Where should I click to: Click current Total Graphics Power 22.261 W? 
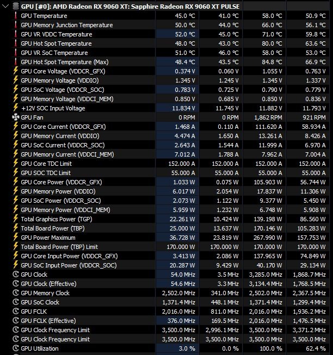pyautogui.click(x=182, y=219)
